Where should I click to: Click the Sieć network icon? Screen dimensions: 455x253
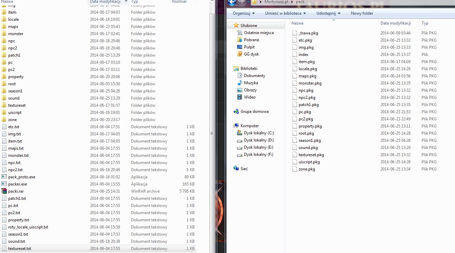(236, 169)
